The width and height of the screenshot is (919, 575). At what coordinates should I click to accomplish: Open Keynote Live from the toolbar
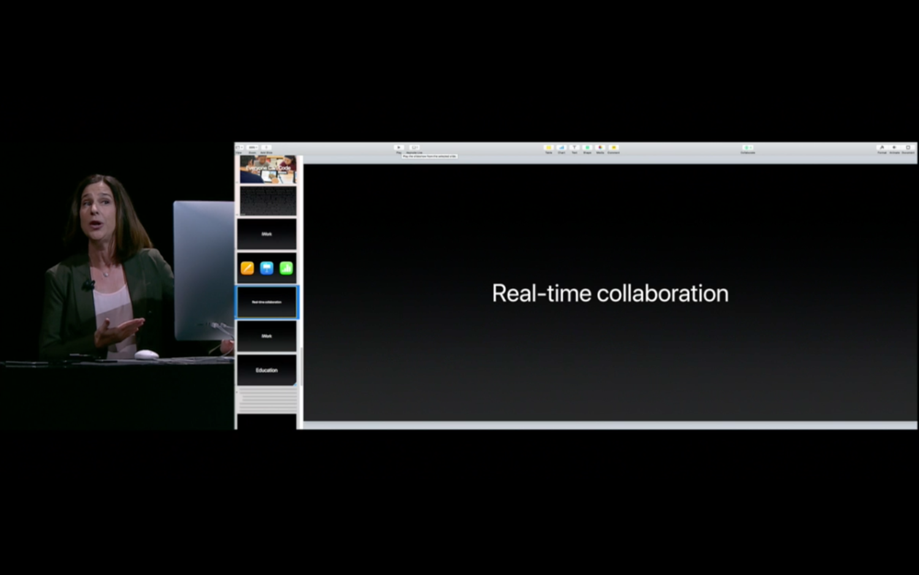[415, 148]
